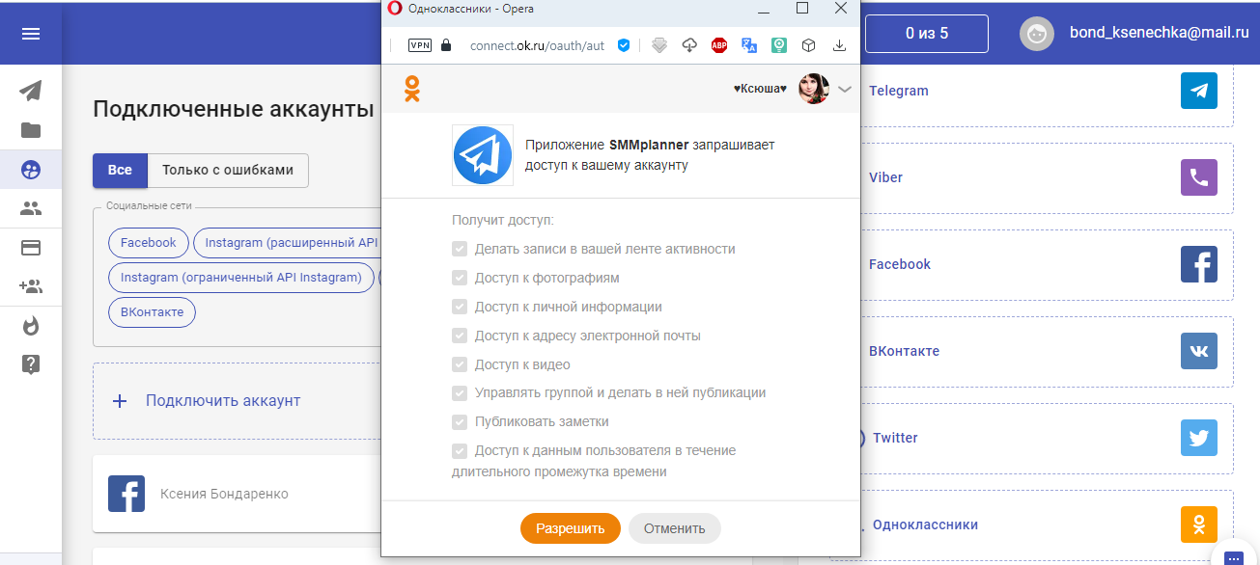
Task: Toggle checkbox 'Доступ к адресу электронной почты'
Action: [x=460, y=336]
